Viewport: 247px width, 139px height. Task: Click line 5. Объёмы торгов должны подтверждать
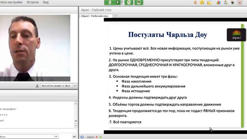(165, 105)
